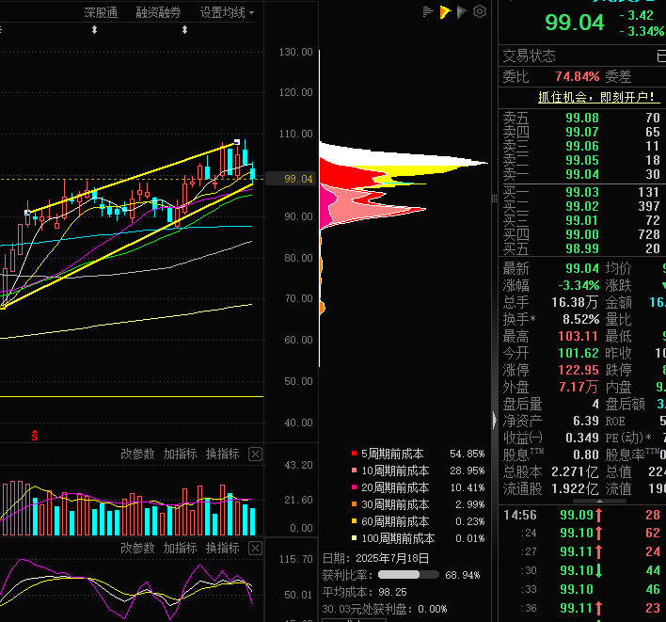666x622 pixels.
Task: Click the 委比 value 74.84%
Action: tap(578, 76)
